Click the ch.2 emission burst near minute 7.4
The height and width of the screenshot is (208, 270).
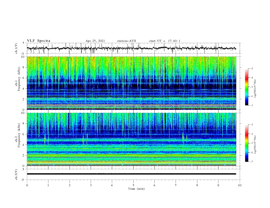[x=184, y=138]
